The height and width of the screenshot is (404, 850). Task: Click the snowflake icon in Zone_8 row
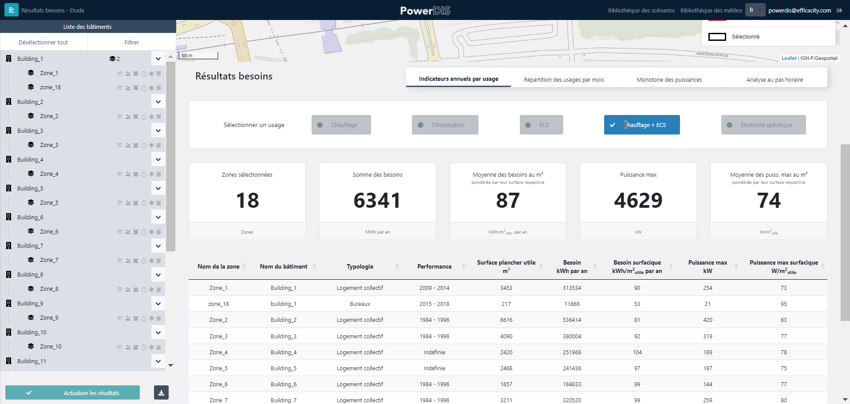151,289
